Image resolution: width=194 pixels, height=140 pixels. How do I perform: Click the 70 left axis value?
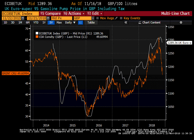[27, 29]
